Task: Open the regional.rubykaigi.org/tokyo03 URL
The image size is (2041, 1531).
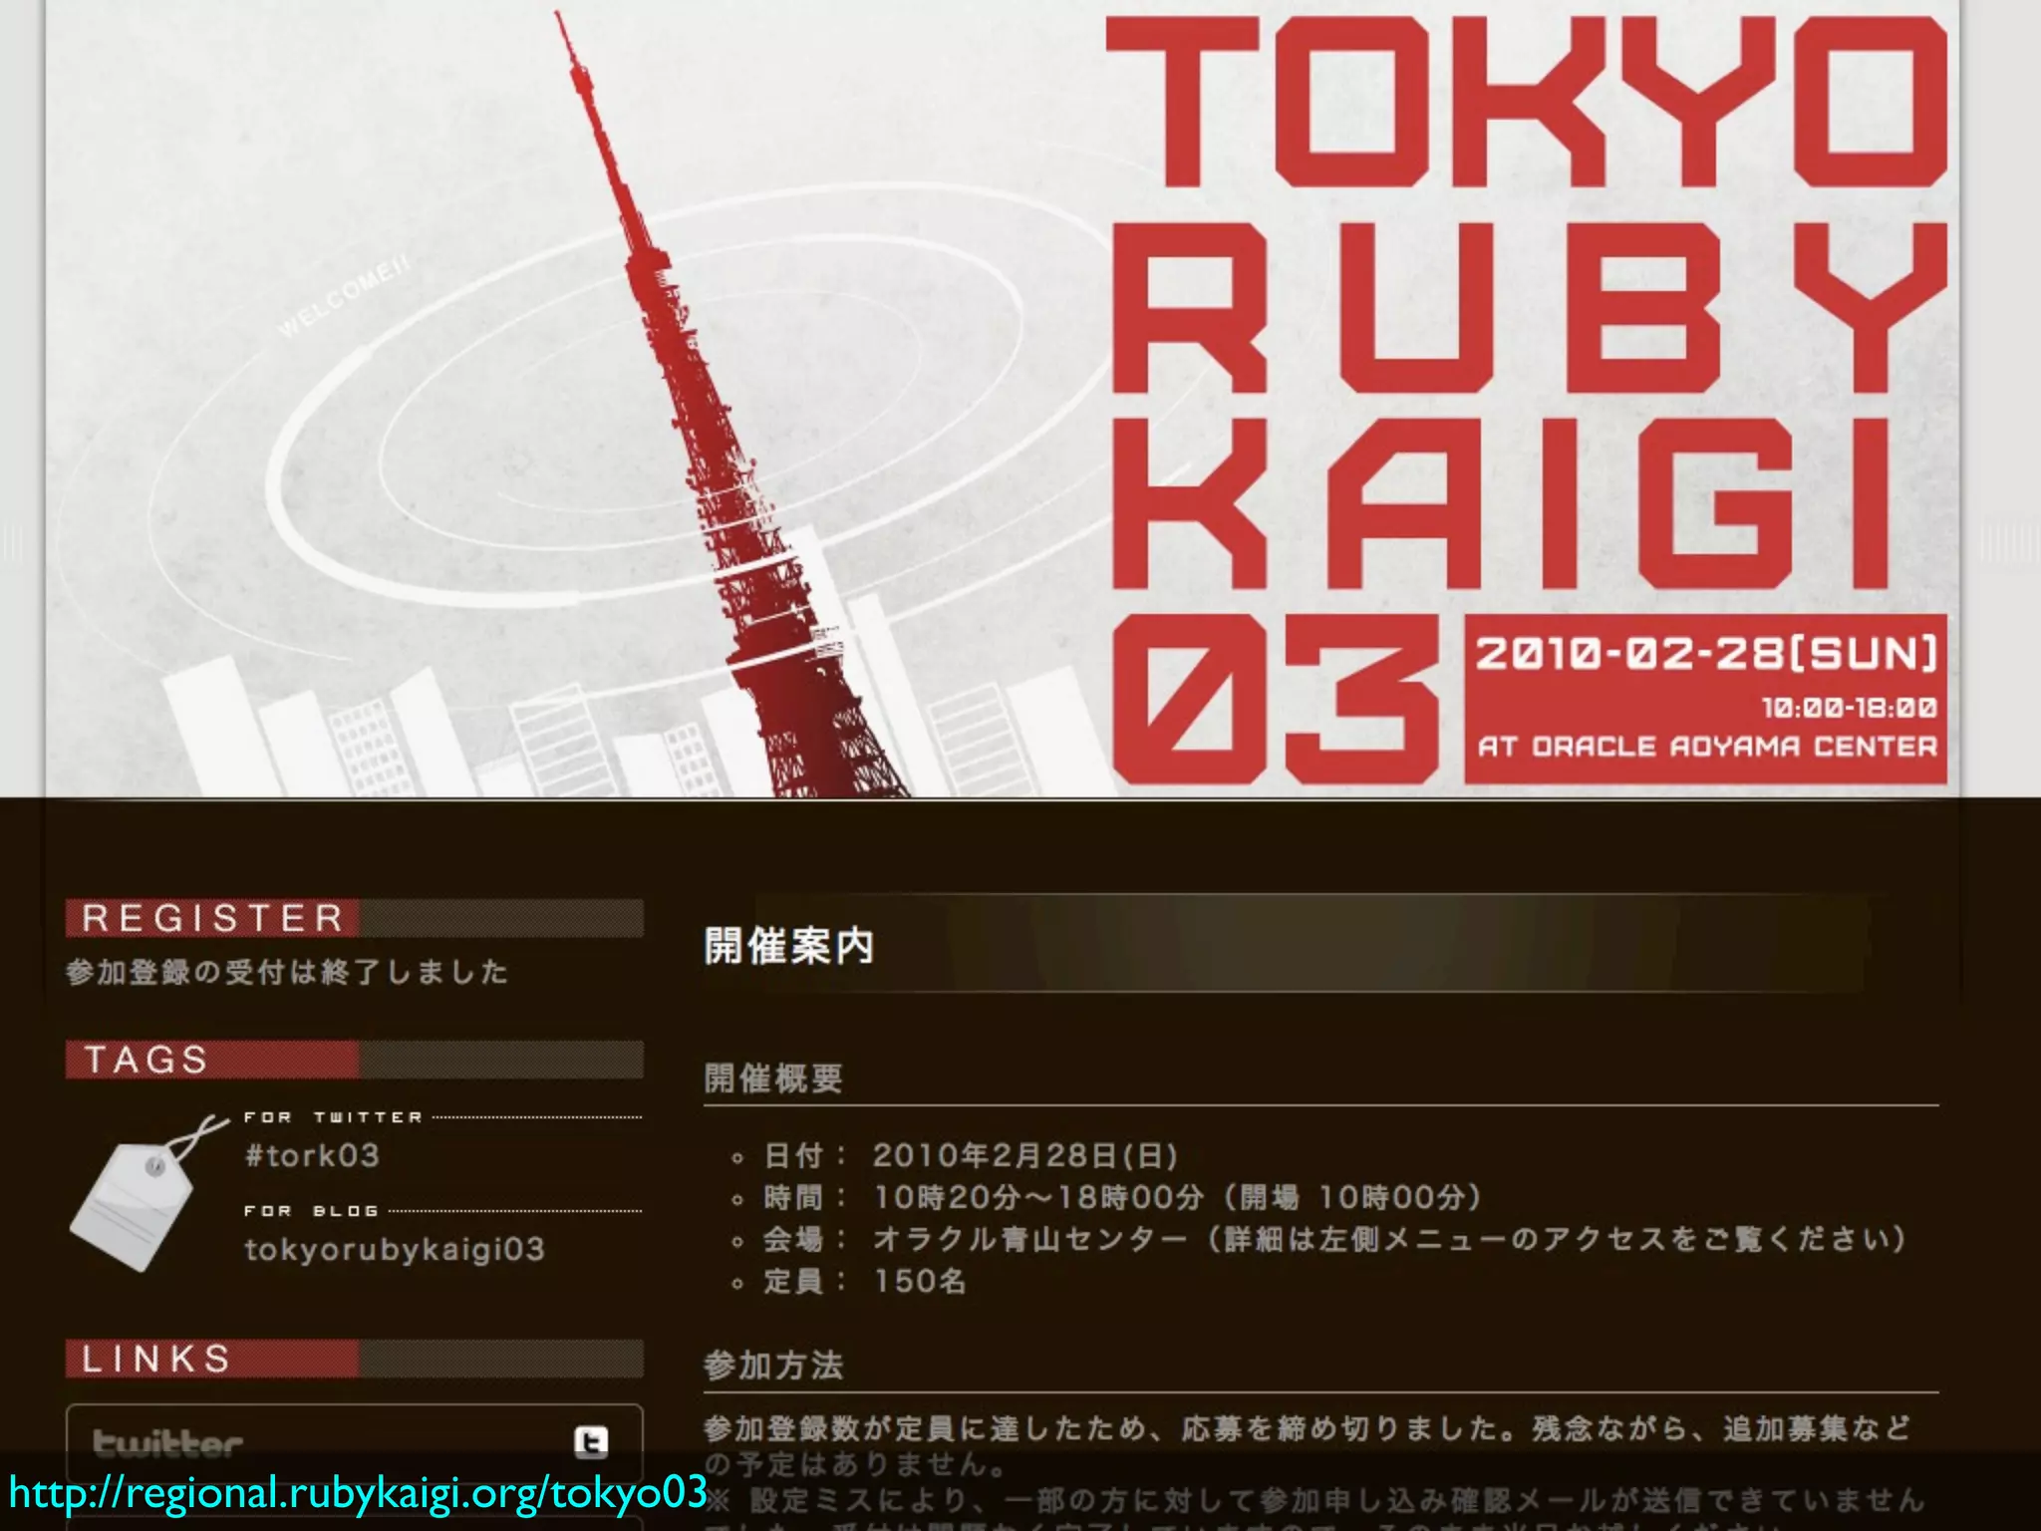Action: pyautogui.click(x=358, y=1492)
